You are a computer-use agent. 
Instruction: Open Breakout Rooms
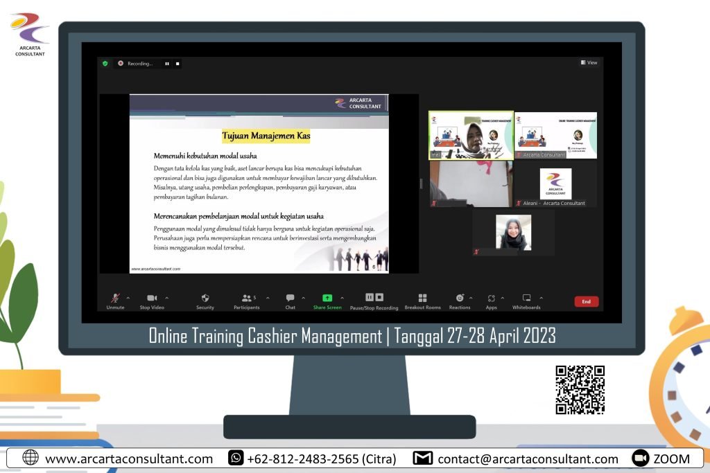tap(422, 301)
